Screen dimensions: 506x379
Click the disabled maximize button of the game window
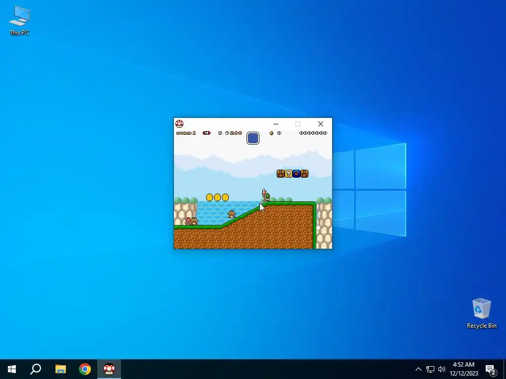pos(298,124)
